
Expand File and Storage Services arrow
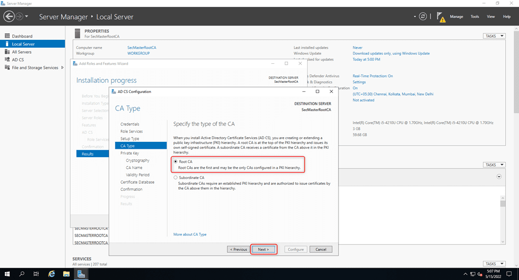[62, 67]
